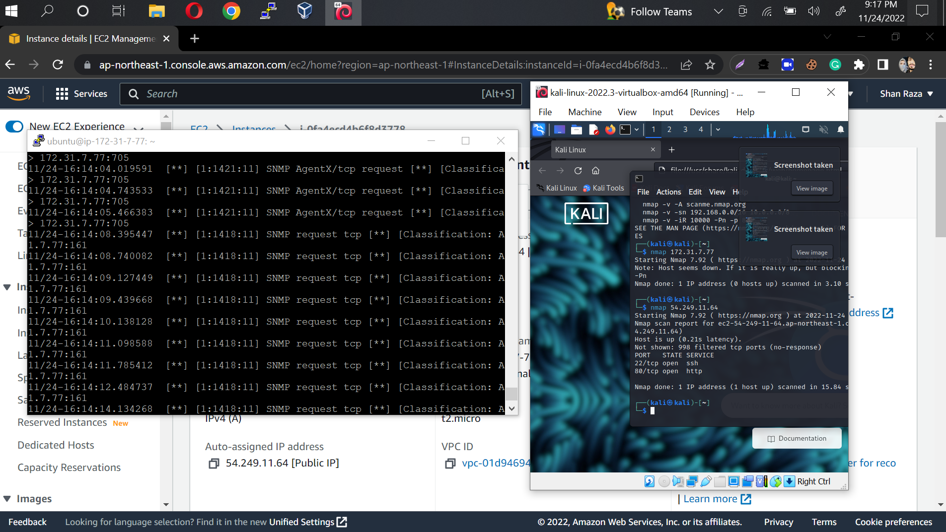Screen dimensions: 946x532
Task: Click the USB devices icon in VirtualBox status bar
Action: point(705,481)
